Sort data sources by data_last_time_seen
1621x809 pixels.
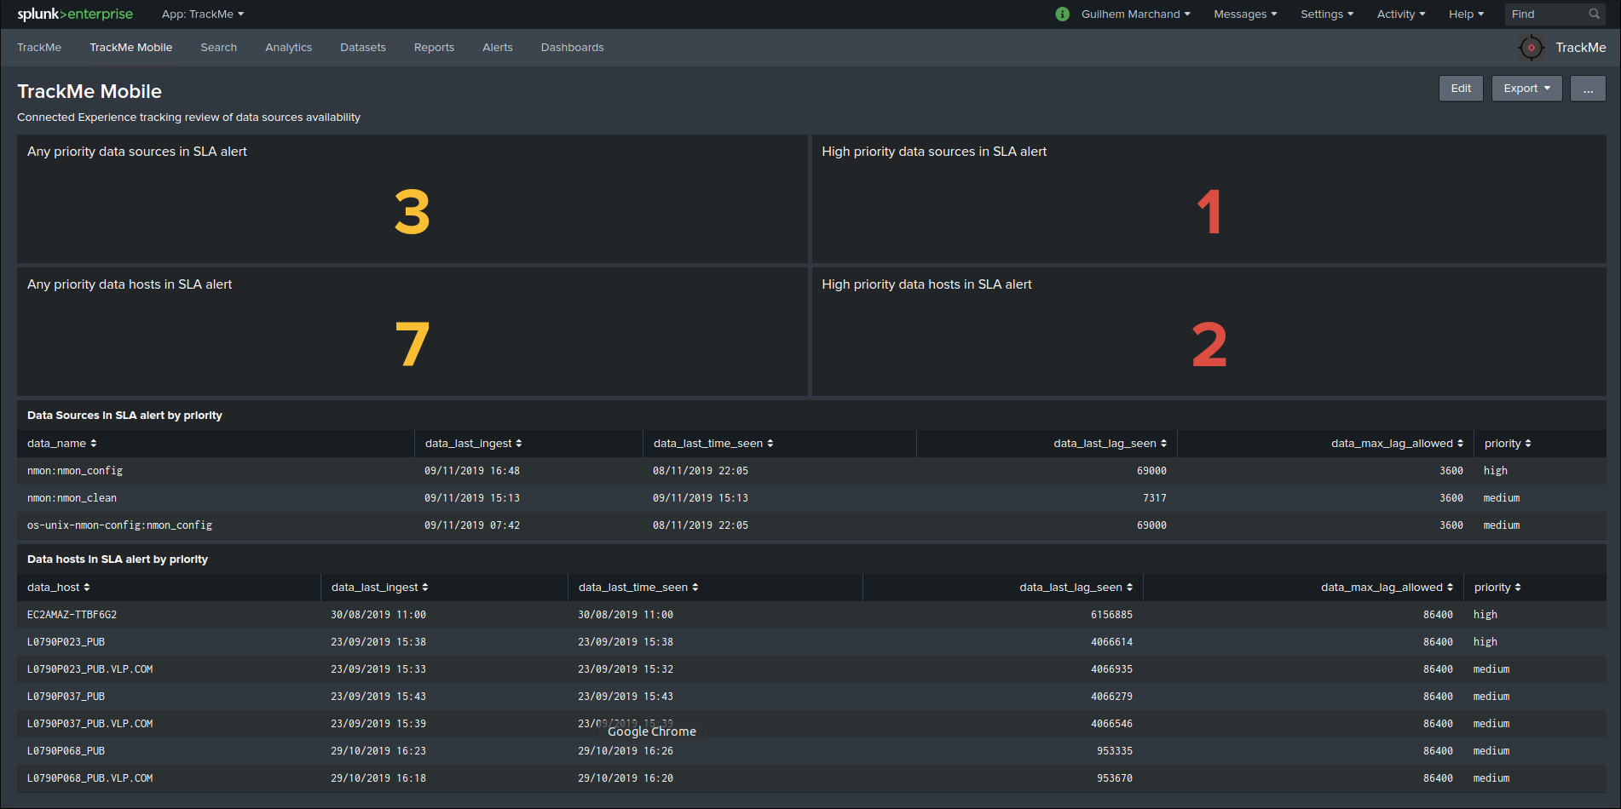click(x=713, y=444)
